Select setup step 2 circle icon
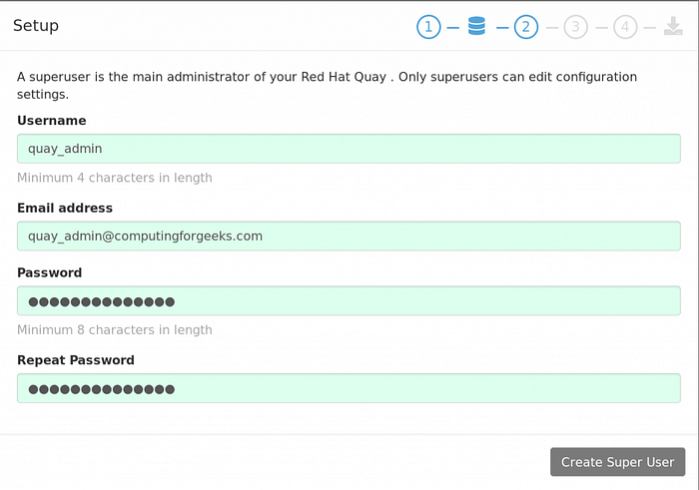 tap(526, 27)
